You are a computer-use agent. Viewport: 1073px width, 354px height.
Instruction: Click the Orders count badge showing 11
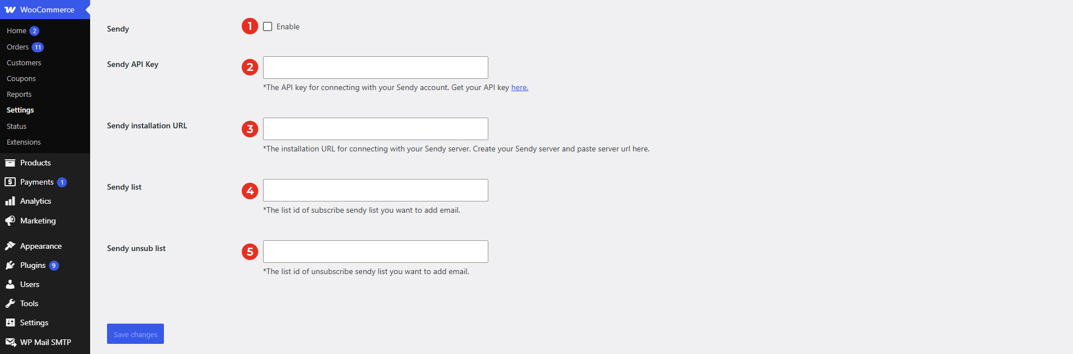tap(38, 47)
